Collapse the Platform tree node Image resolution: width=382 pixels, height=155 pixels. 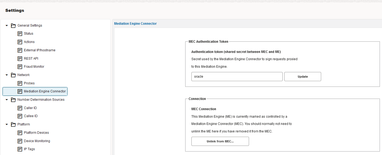pos(7,124)
